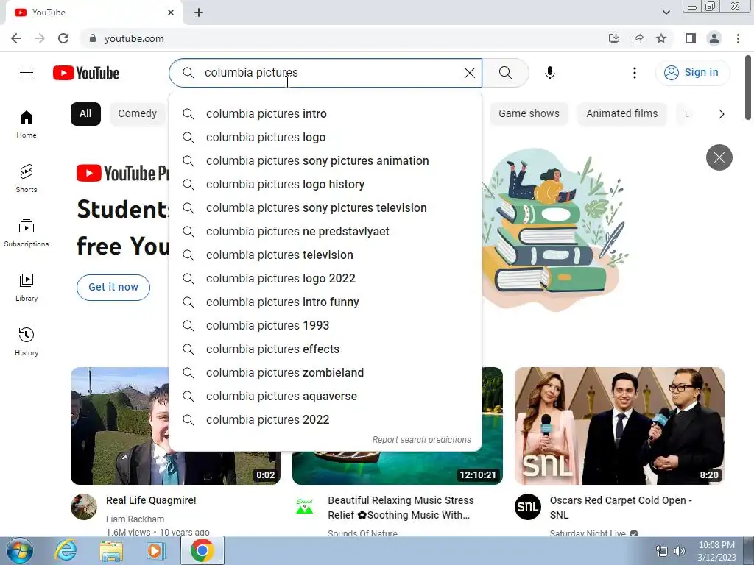
Task: Launch Internet Explorer from the taskbar
Action: [66, 550]
